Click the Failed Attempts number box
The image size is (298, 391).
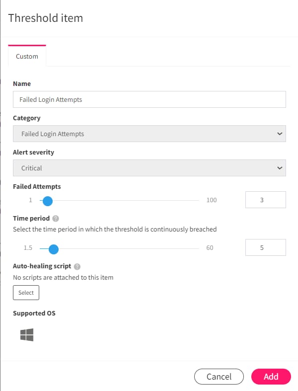266,200
